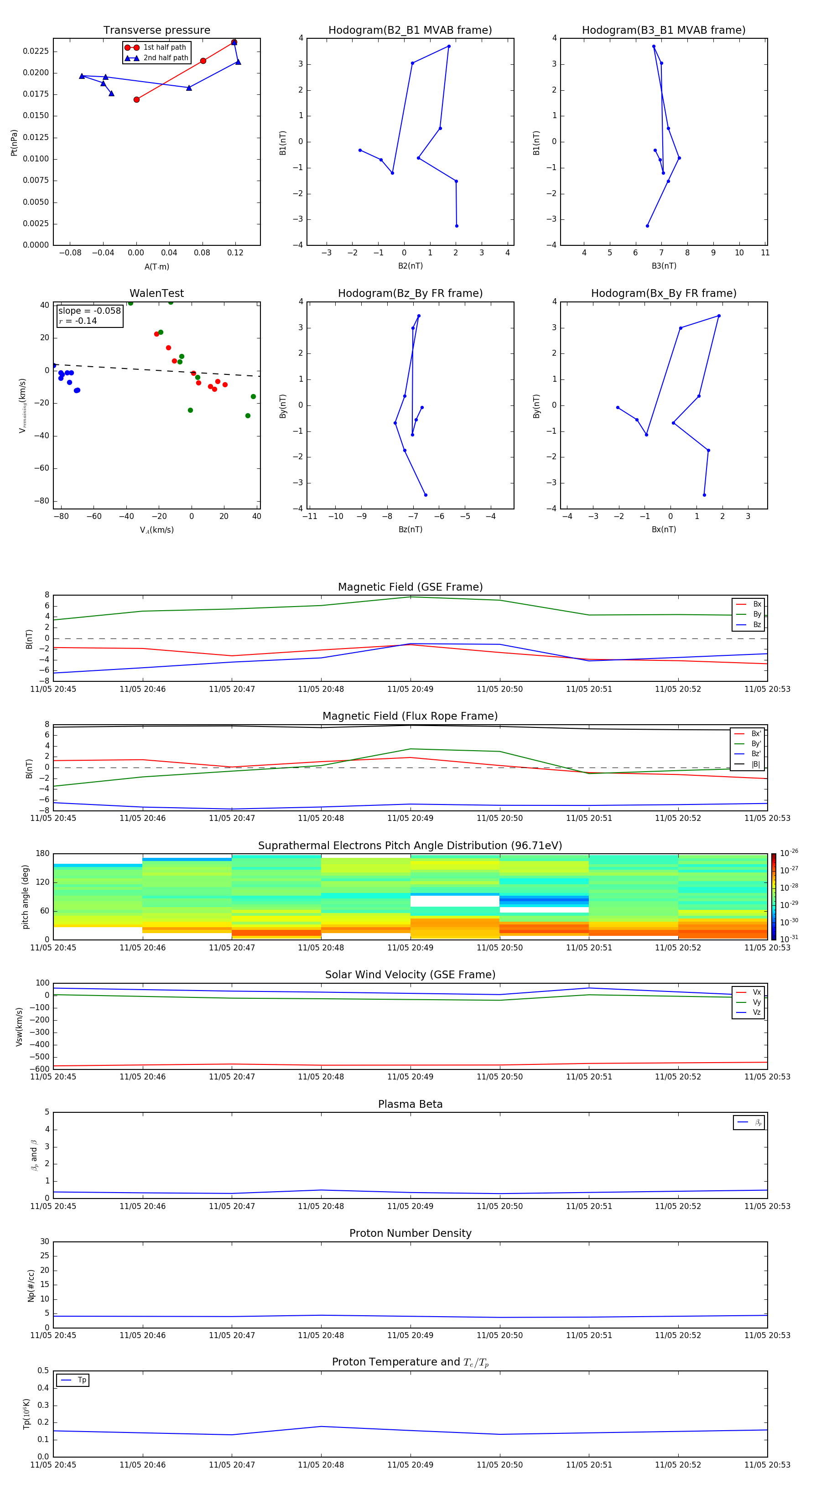The height and width of the screenshot is (1505, 821).
Task: Click the Suprathermal Electrons Pitch Angle Distribution title
Action: (410, 846)
